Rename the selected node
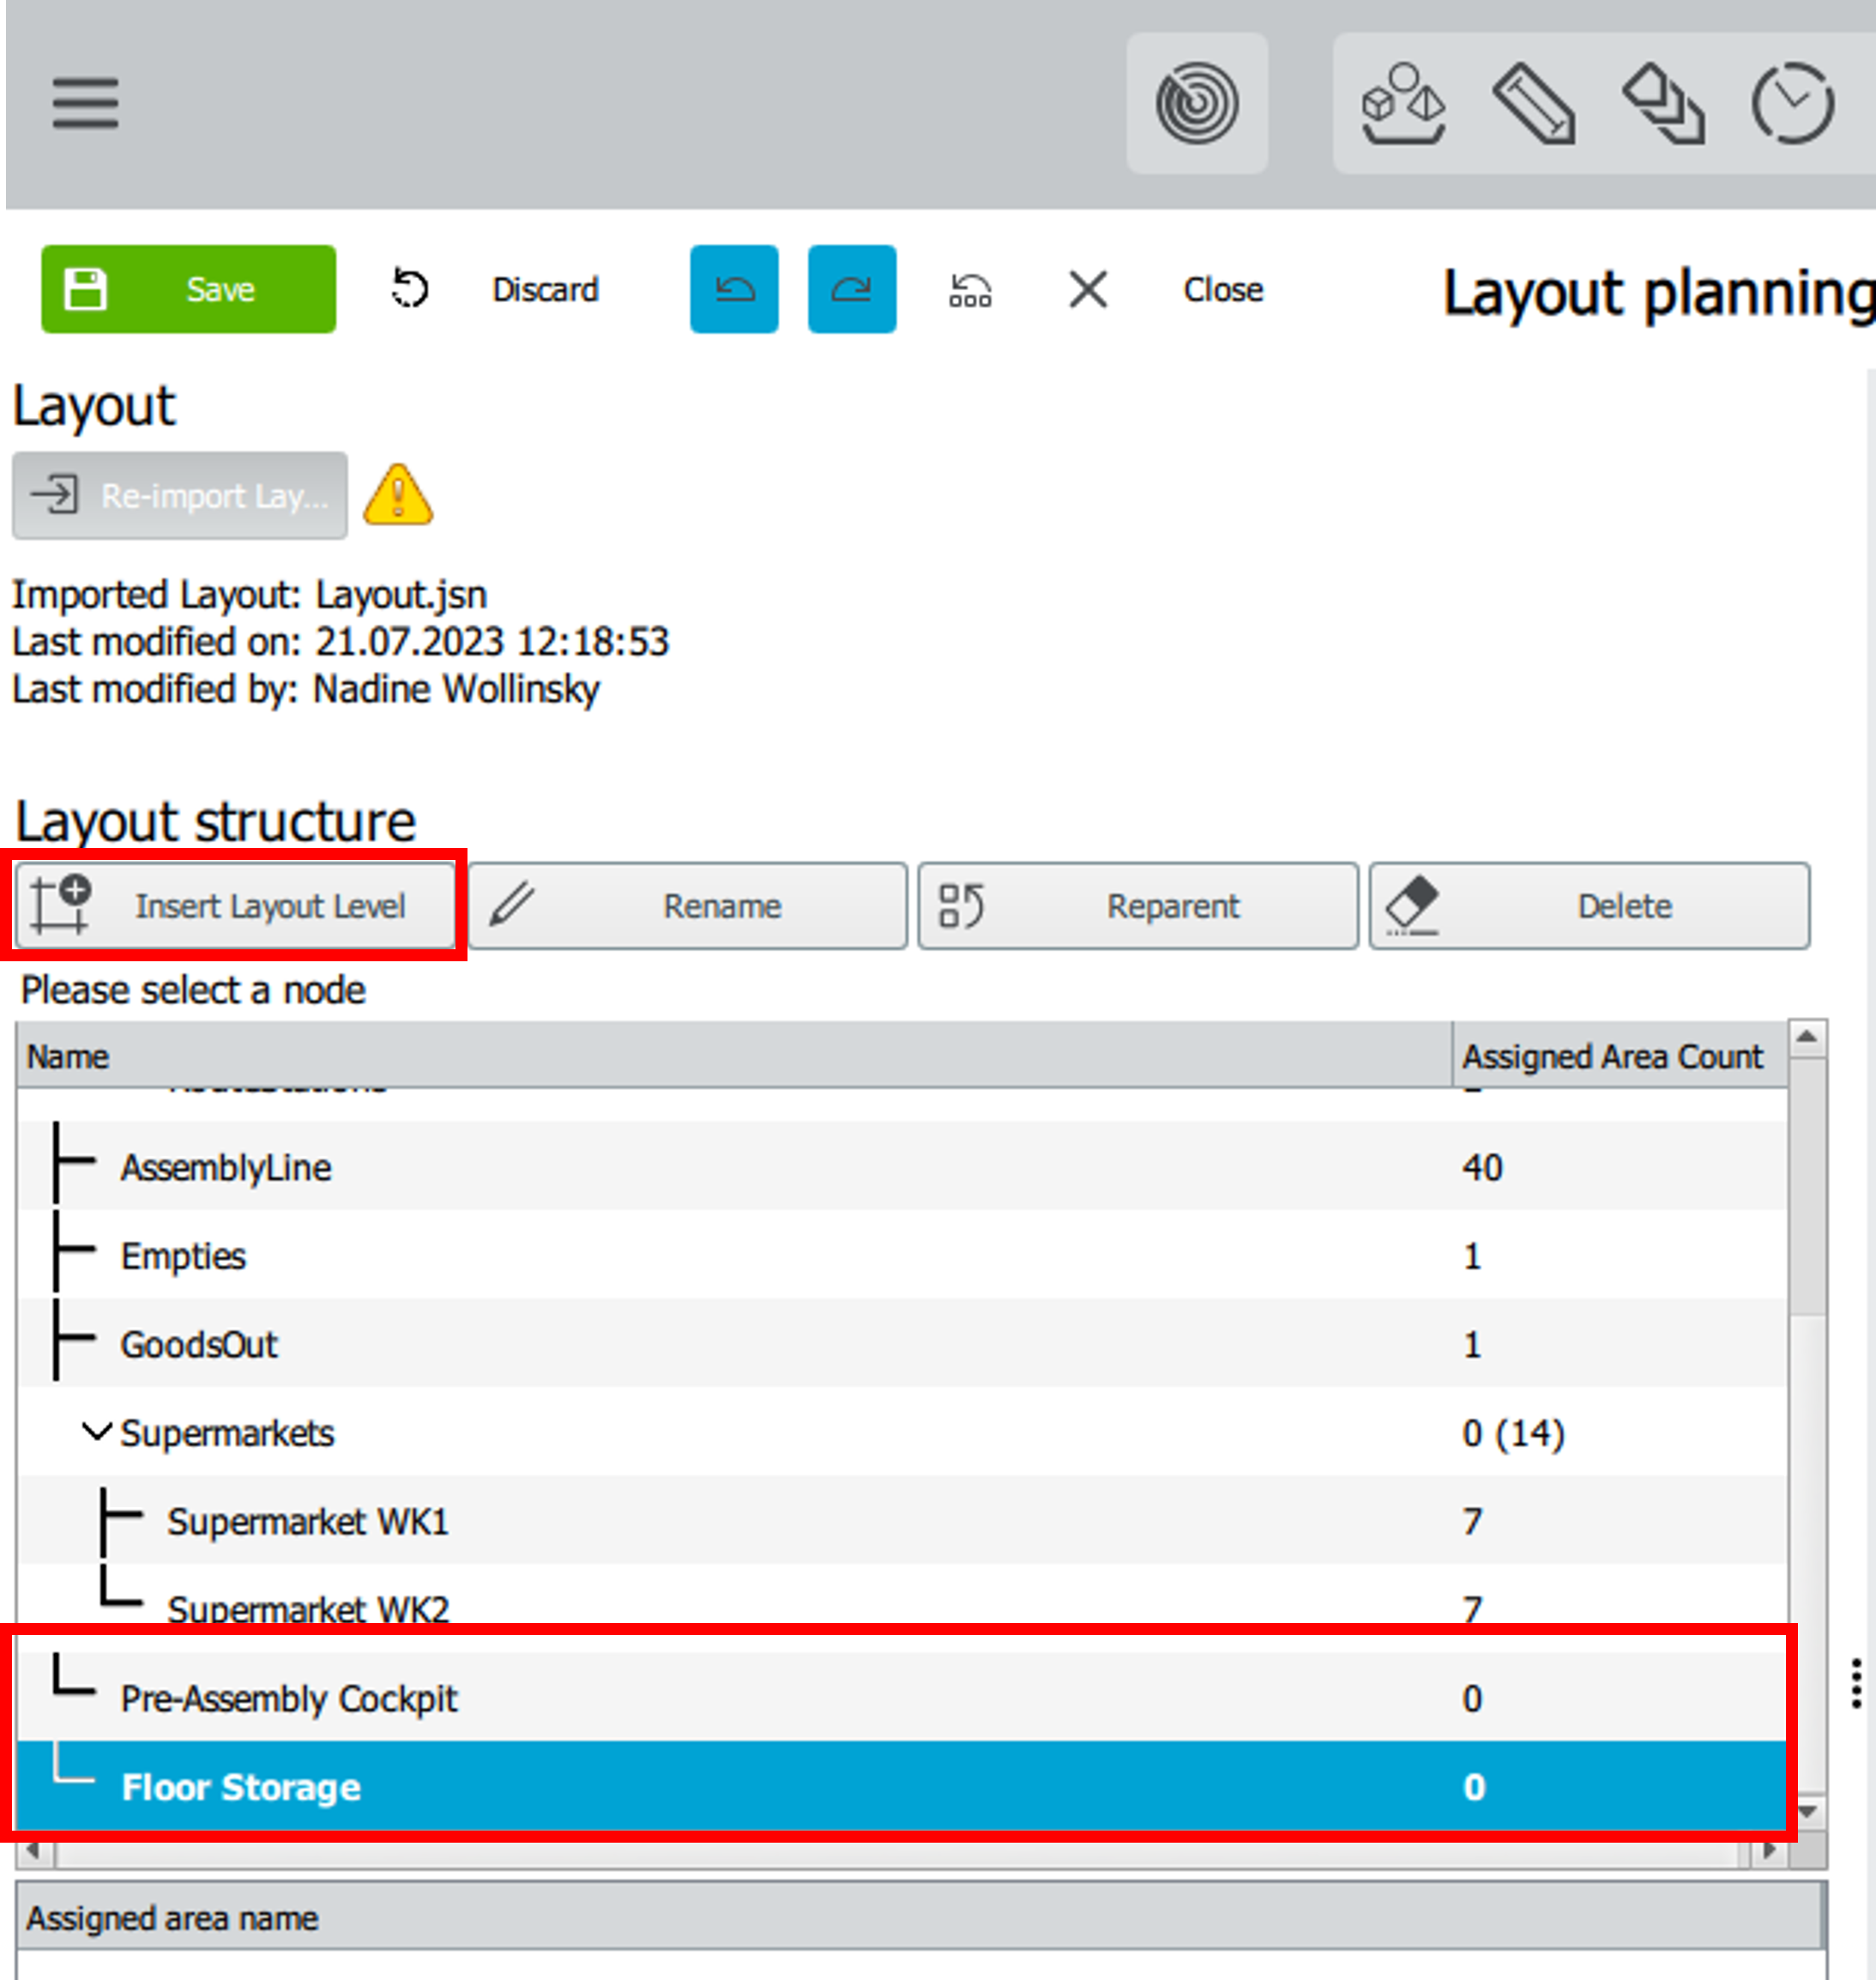The height and width of the screenshot is (1980, 1876). coord(688,905)
